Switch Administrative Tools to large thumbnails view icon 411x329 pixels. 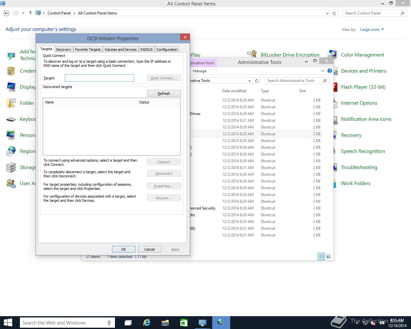pyautogui.click(x=328, y=256)
